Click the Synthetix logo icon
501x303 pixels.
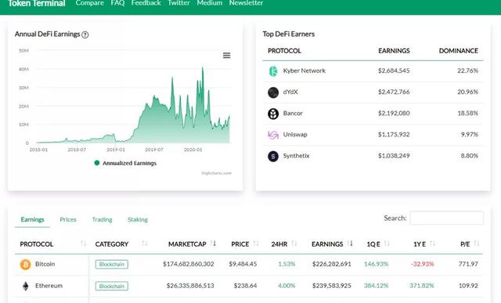[x=273, y=157]
